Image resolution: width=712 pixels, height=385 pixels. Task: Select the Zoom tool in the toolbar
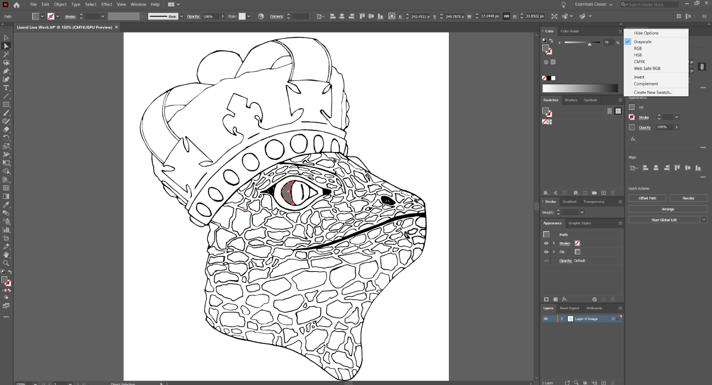point(6,263)
